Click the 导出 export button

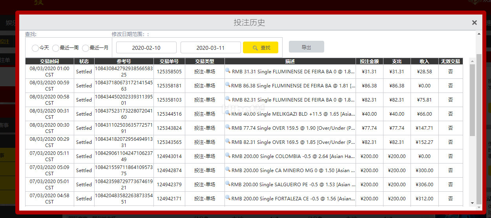pos(306,47)
